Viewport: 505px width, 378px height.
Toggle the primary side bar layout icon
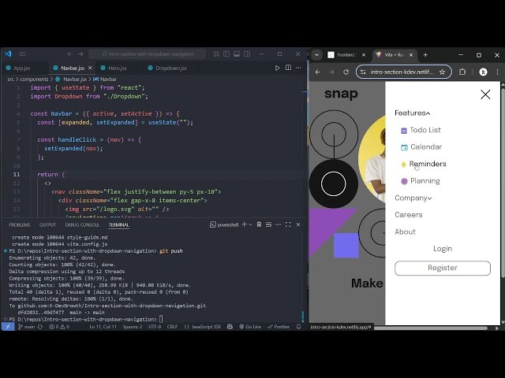click(x=226, y=54)
